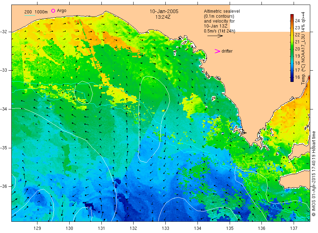Click longitude axis label 137
318x233 pixels.
[294, 228]
